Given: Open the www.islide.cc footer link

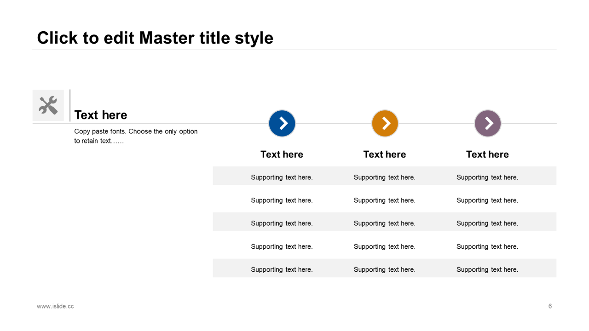Looking at the screenshot, I should pyautogui.click(x=55, y=306).
